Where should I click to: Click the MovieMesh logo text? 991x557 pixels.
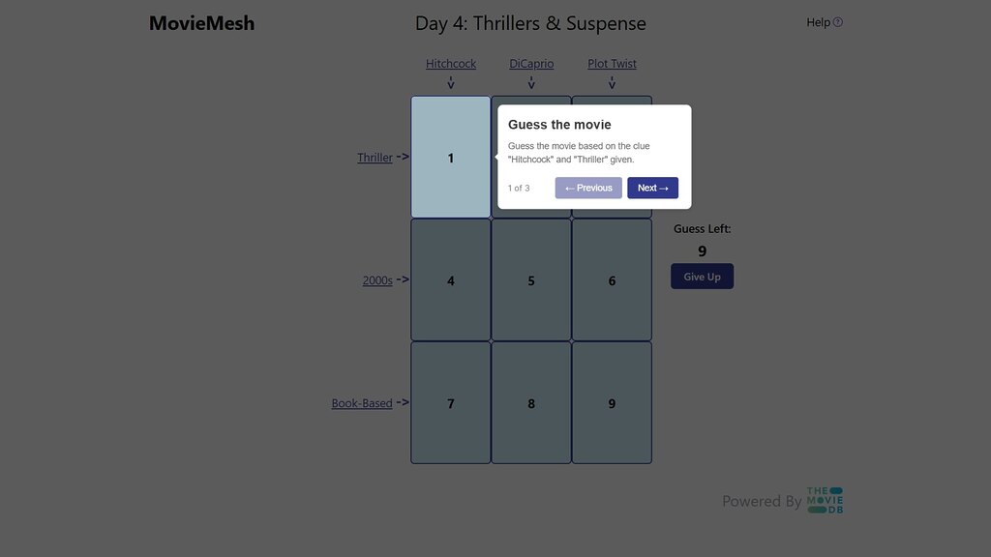[200, 22]
